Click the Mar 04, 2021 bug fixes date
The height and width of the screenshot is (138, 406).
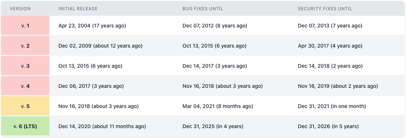198,107
